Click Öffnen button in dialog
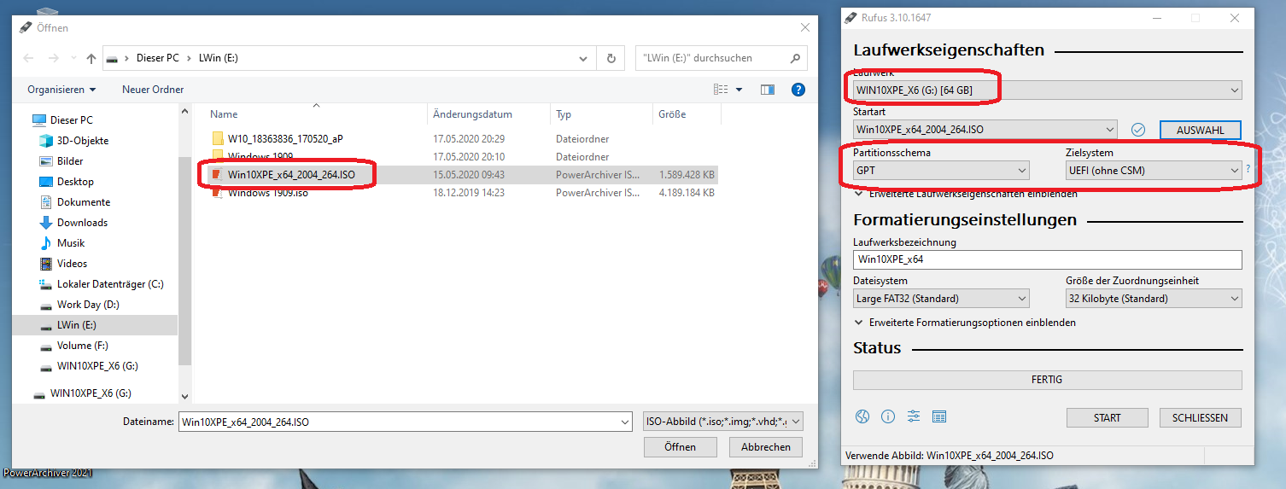 click(x=680, y=446)
